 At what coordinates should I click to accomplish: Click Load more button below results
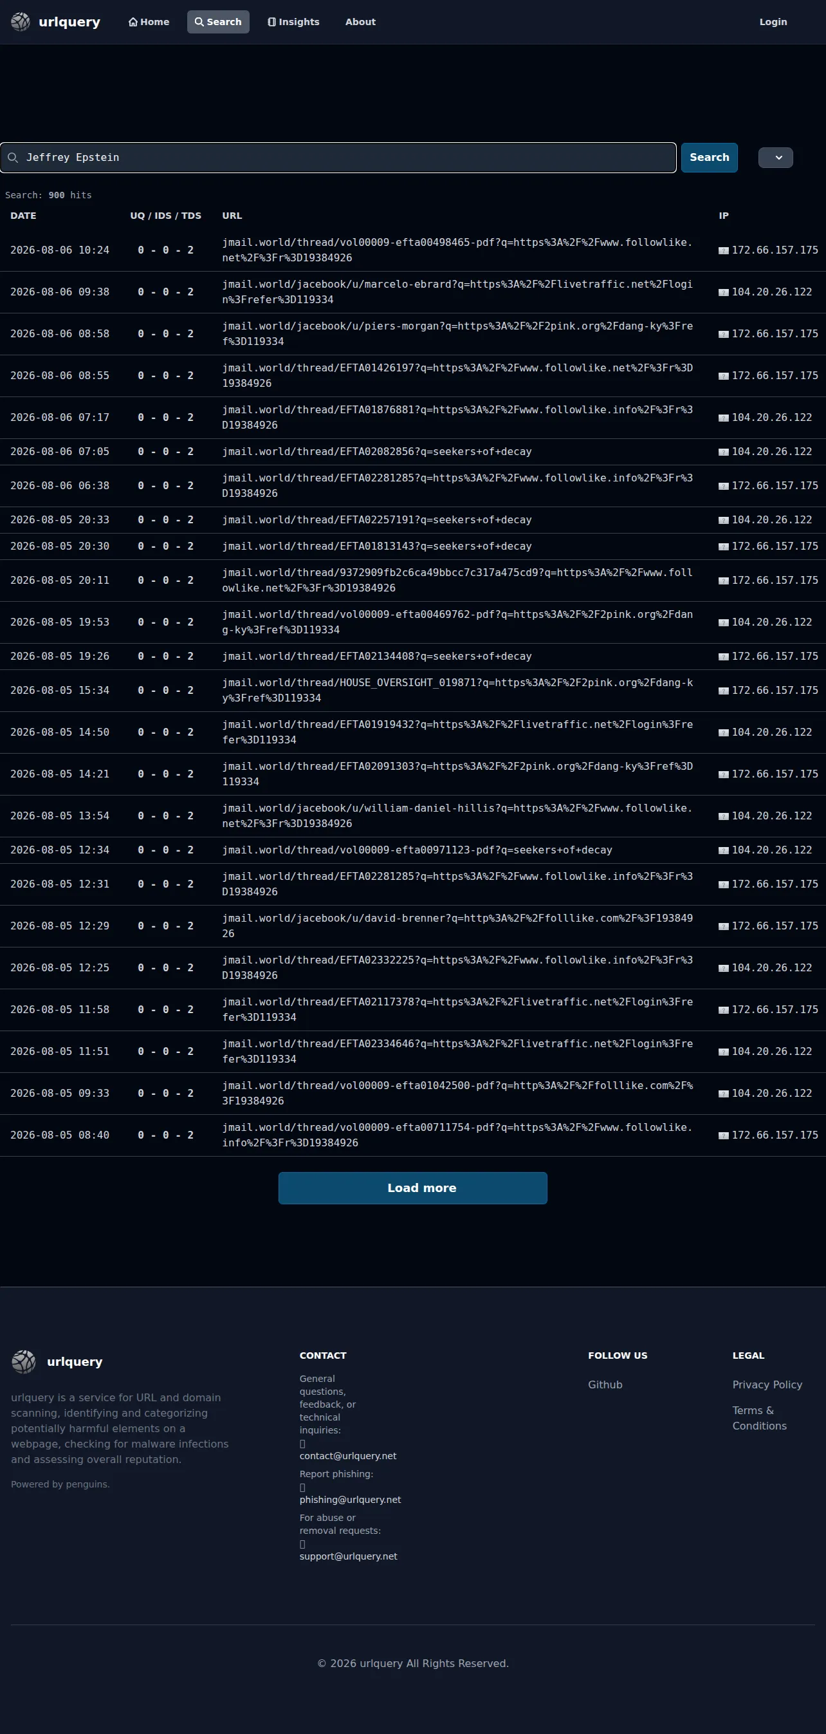click(x=413, y=1188)
